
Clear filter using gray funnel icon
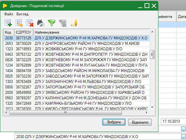63,23
